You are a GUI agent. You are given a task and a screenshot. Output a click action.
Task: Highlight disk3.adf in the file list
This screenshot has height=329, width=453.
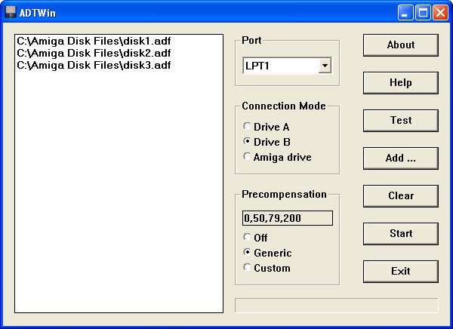coord(94,65)
